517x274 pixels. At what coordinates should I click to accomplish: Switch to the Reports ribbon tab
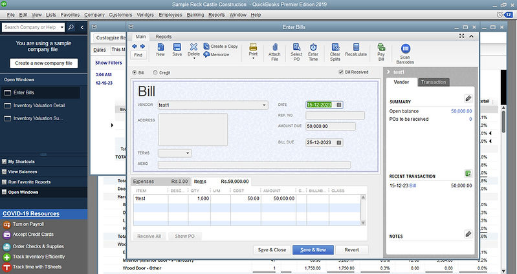click(x=164, y=37)
